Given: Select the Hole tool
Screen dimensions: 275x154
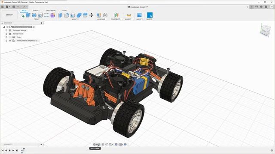Looking at the screenshot, I should point(40,15).
